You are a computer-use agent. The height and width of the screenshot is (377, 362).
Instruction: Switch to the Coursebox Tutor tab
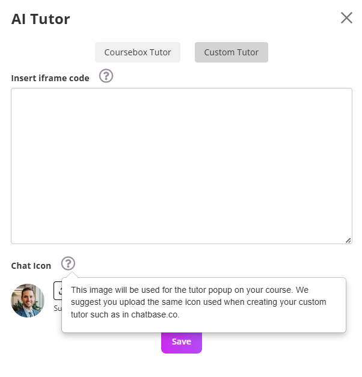coord(138,52)
